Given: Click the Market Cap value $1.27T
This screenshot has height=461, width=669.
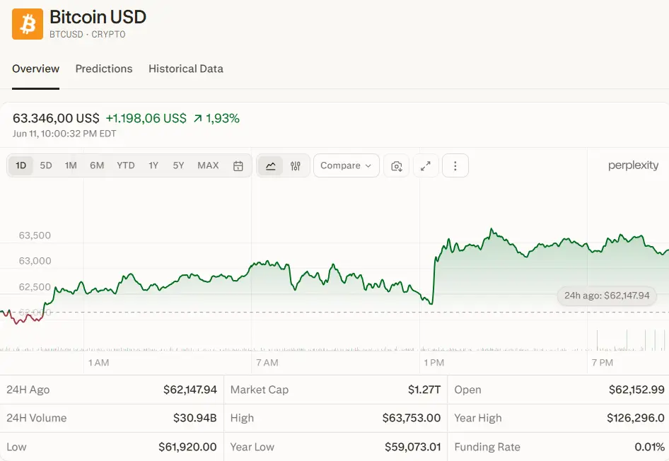Looking at the screenshot, I should (424, 390).
